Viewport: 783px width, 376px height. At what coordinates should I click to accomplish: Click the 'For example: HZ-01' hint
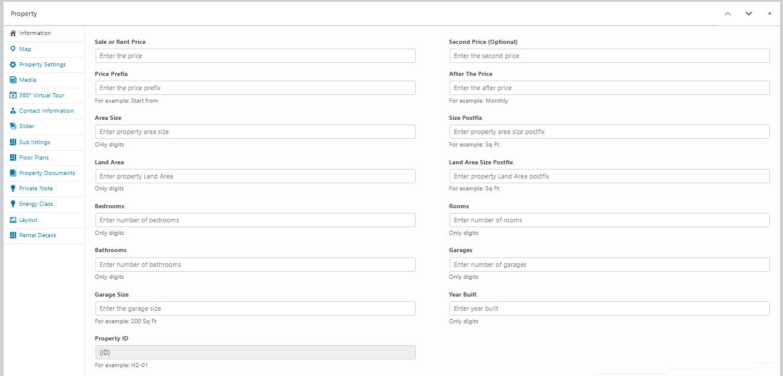(122, 365)
